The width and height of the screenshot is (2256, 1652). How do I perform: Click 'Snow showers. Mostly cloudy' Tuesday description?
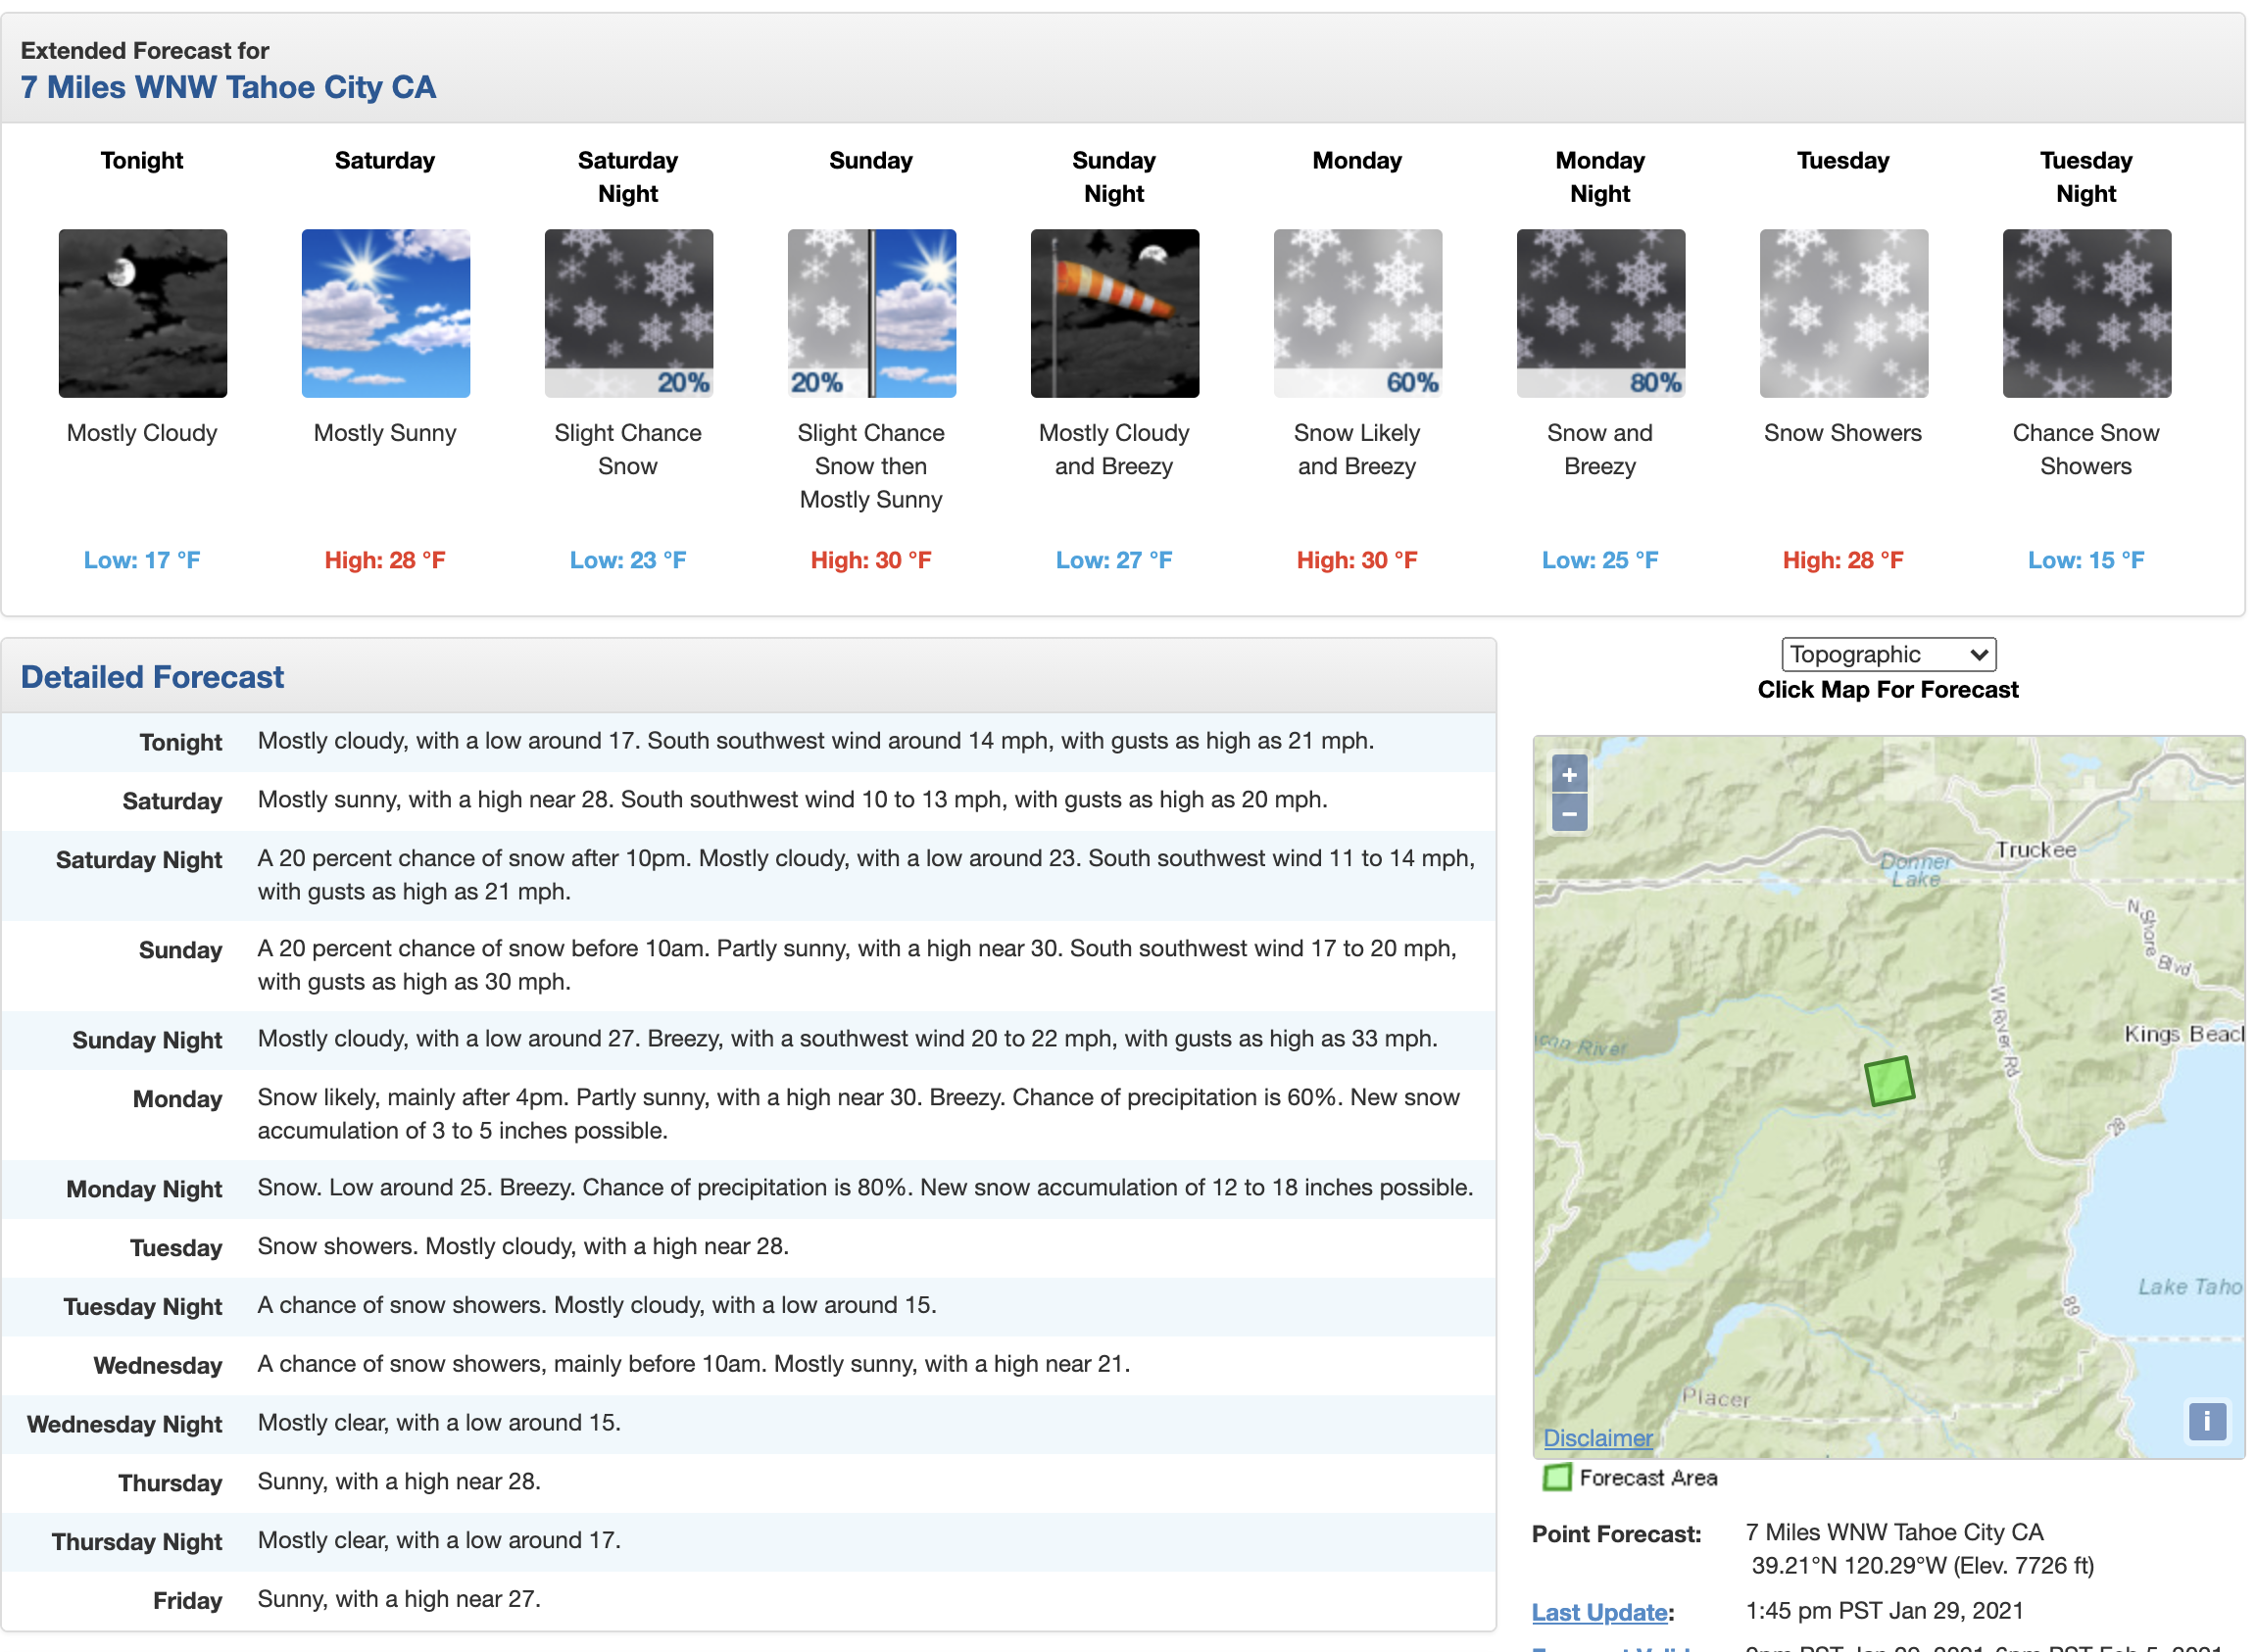[523, 1248]
